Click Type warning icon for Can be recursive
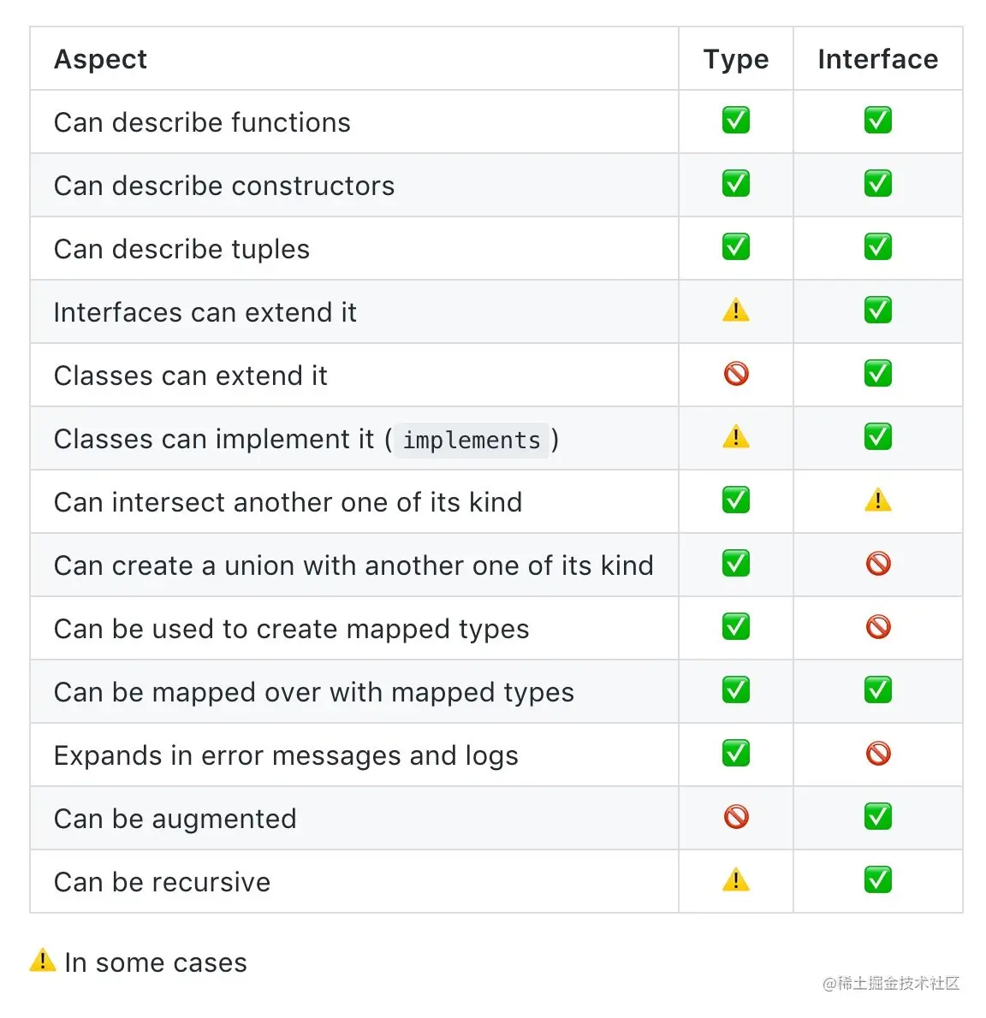This screenshot has width=986, height=1018. (735, 879)
